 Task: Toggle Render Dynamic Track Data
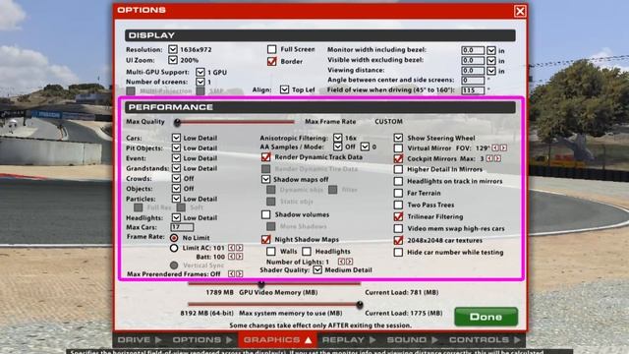tap(265, 157)
